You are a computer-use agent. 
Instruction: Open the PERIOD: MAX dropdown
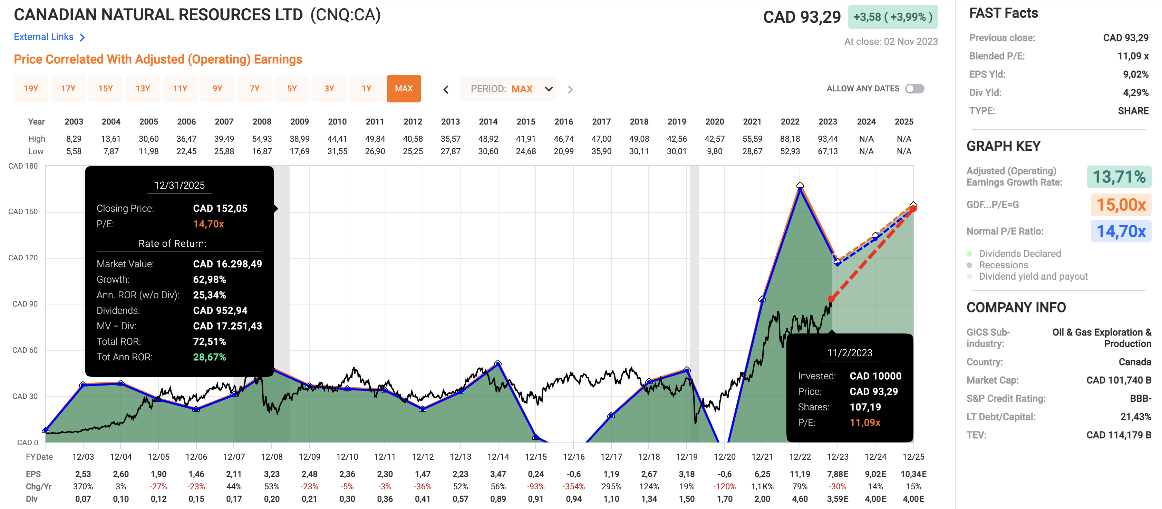point(508,89)
